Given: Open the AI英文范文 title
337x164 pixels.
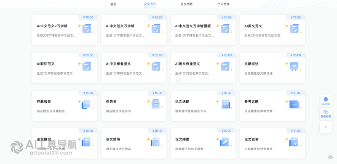Looking at the screenshot, I should 253,26.
